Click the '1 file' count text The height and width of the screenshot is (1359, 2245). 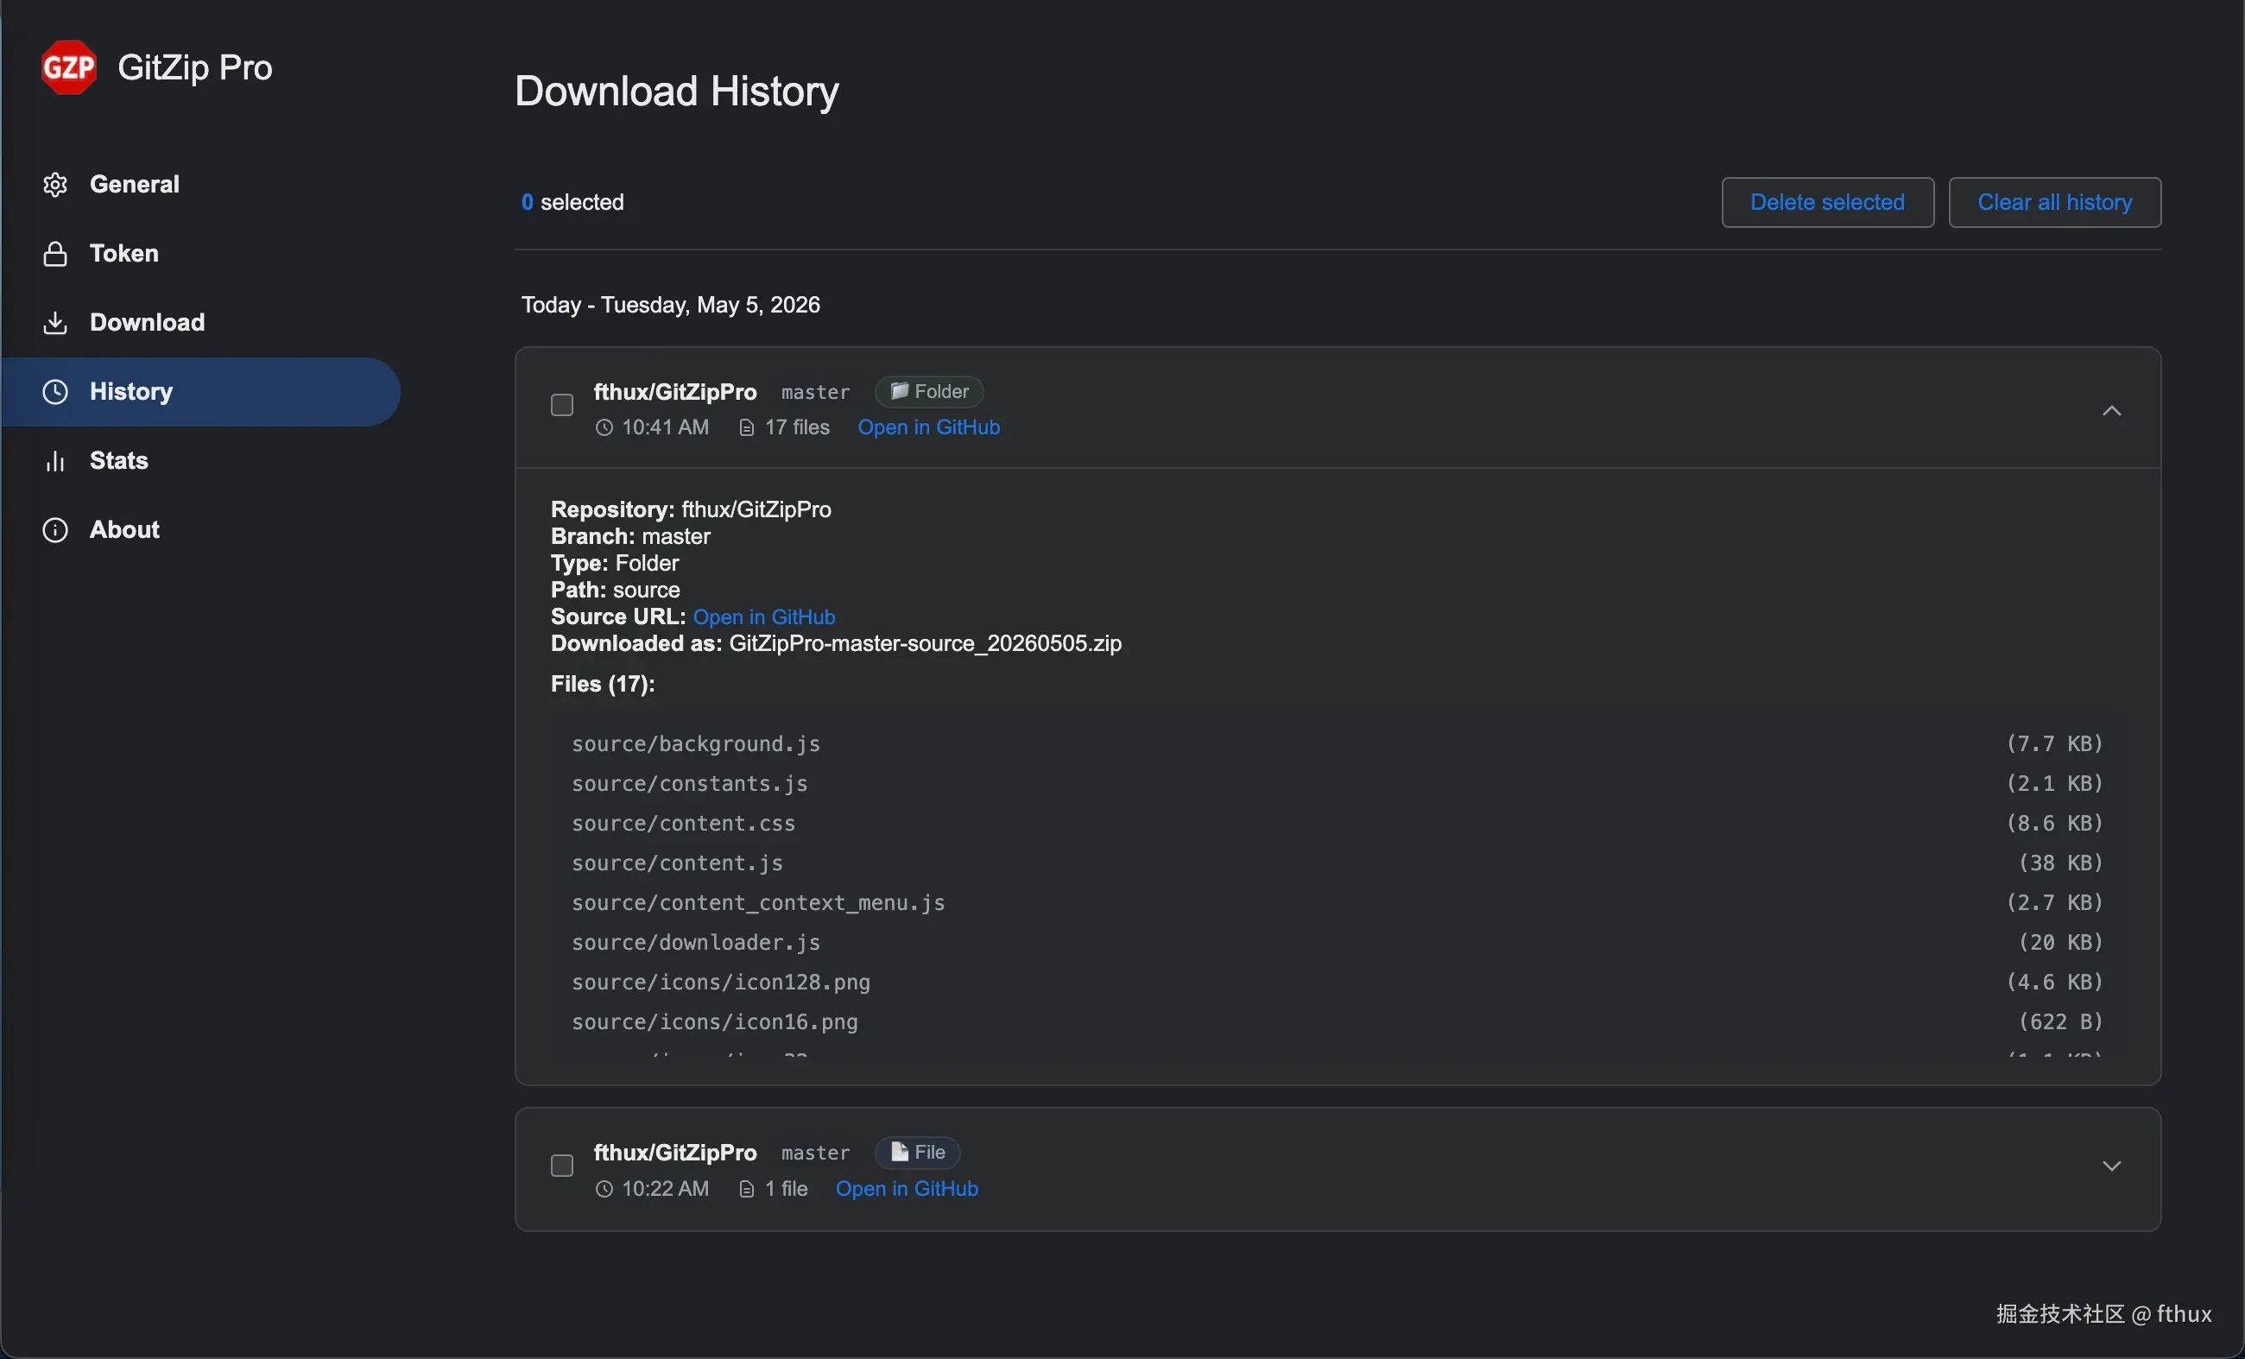tap(787, 1190)
